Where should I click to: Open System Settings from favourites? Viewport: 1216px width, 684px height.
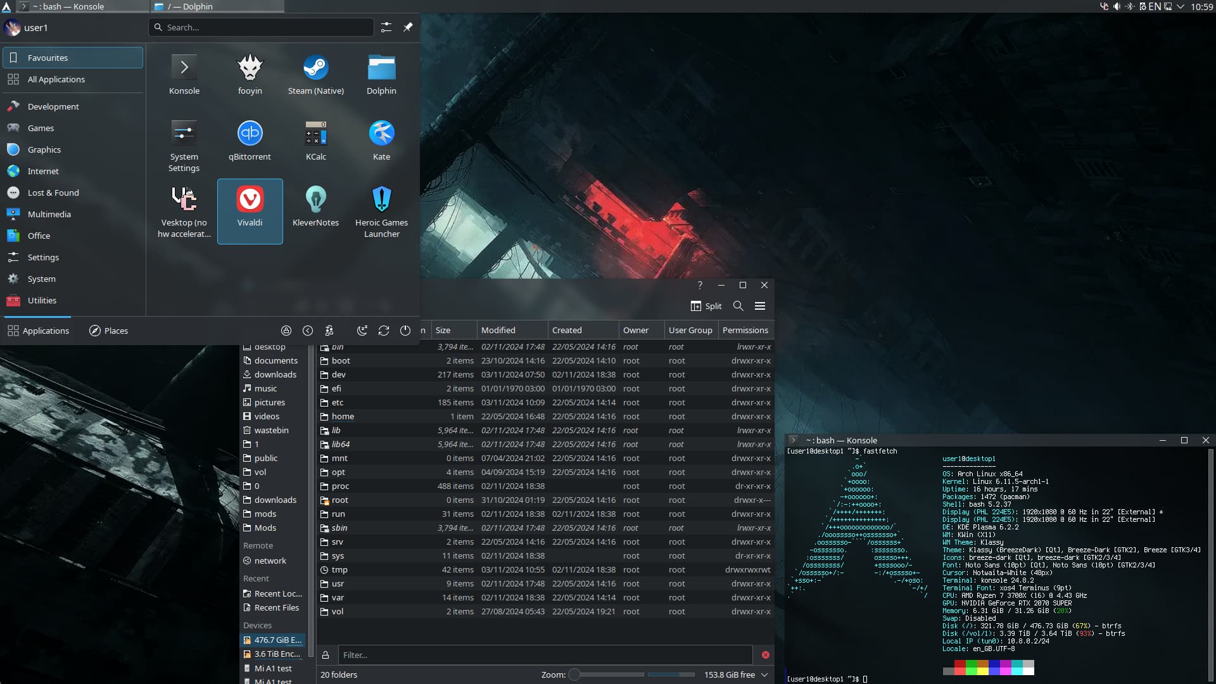tap(184, 146)
